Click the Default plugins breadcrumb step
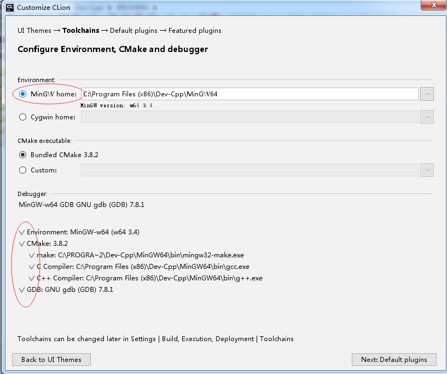This screenshot has height=374, width=447. [x=133, y=31]
